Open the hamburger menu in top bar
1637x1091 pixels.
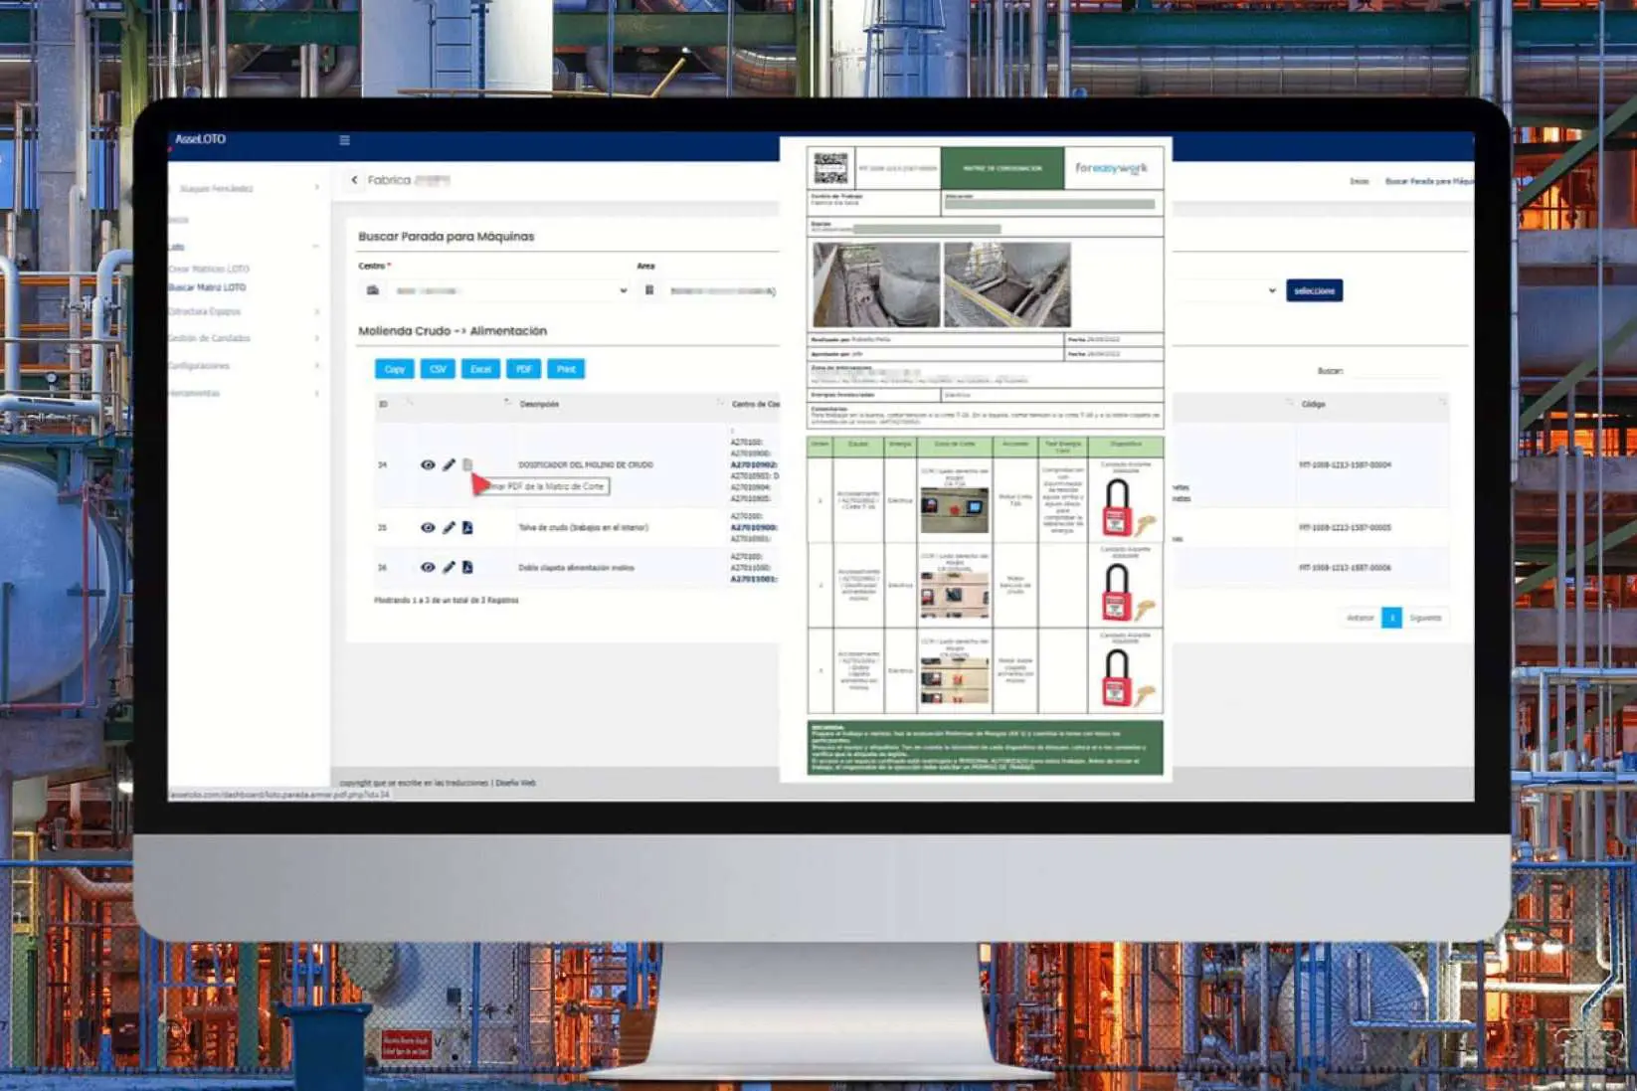click(344, 140)
